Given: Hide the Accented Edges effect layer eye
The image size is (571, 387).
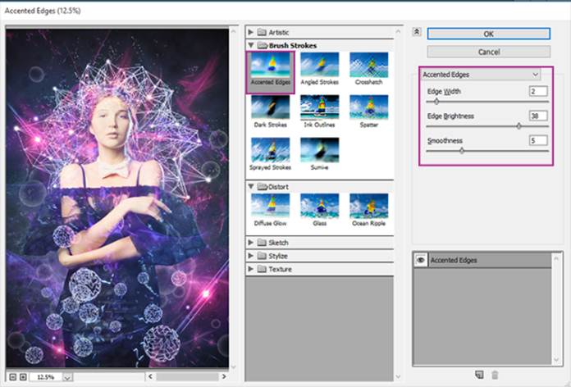Looking at the screenshot, I should [420, 260].
